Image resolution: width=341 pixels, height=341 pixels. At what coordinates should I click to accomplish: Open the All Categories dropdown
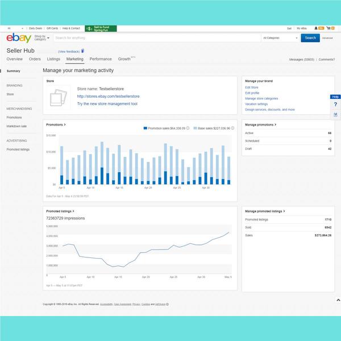[x=280, y=38]
